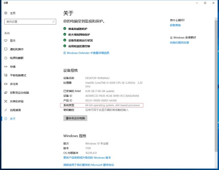Click the Remote Desktop icon
219x170 pixels.
[x=6, y=110]
